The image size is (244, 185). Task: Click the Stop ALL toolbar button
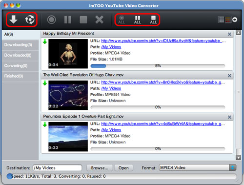153,20
